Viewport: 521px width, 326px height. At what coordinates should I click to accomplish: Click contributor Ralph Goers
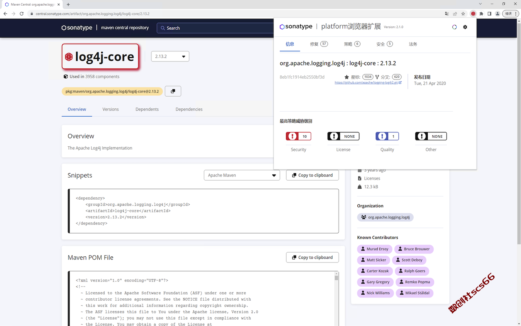[412, 271]
